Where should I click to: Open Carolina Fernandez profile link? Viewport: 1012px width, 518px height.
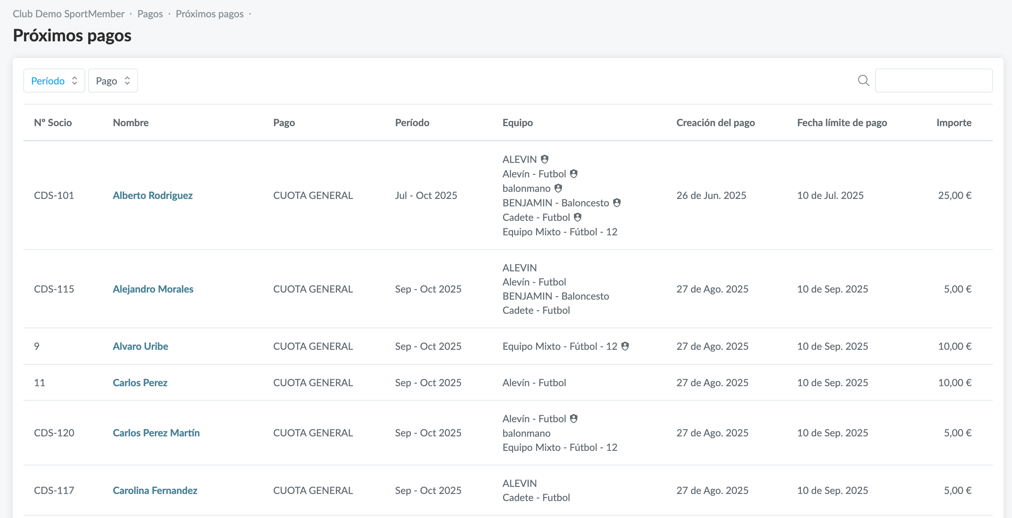[155, 490]
